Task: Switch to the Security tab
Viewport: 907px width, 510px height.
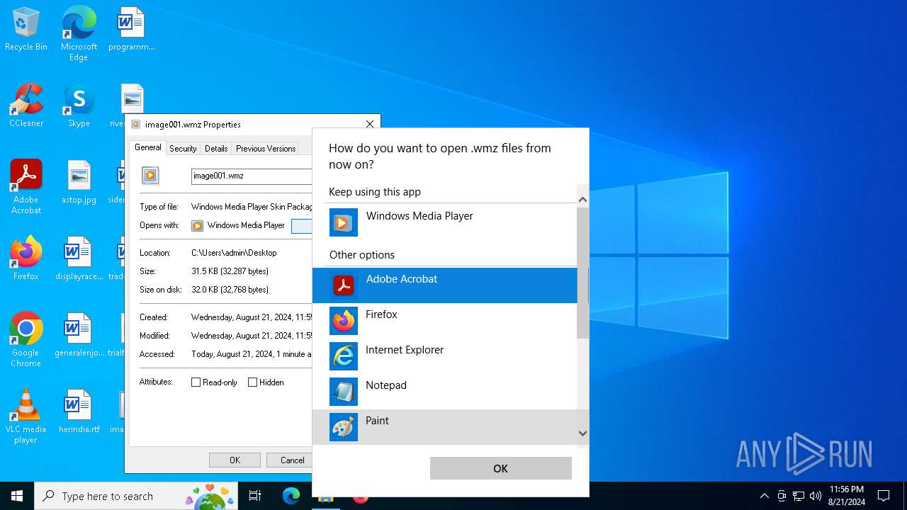Action: 183,149
